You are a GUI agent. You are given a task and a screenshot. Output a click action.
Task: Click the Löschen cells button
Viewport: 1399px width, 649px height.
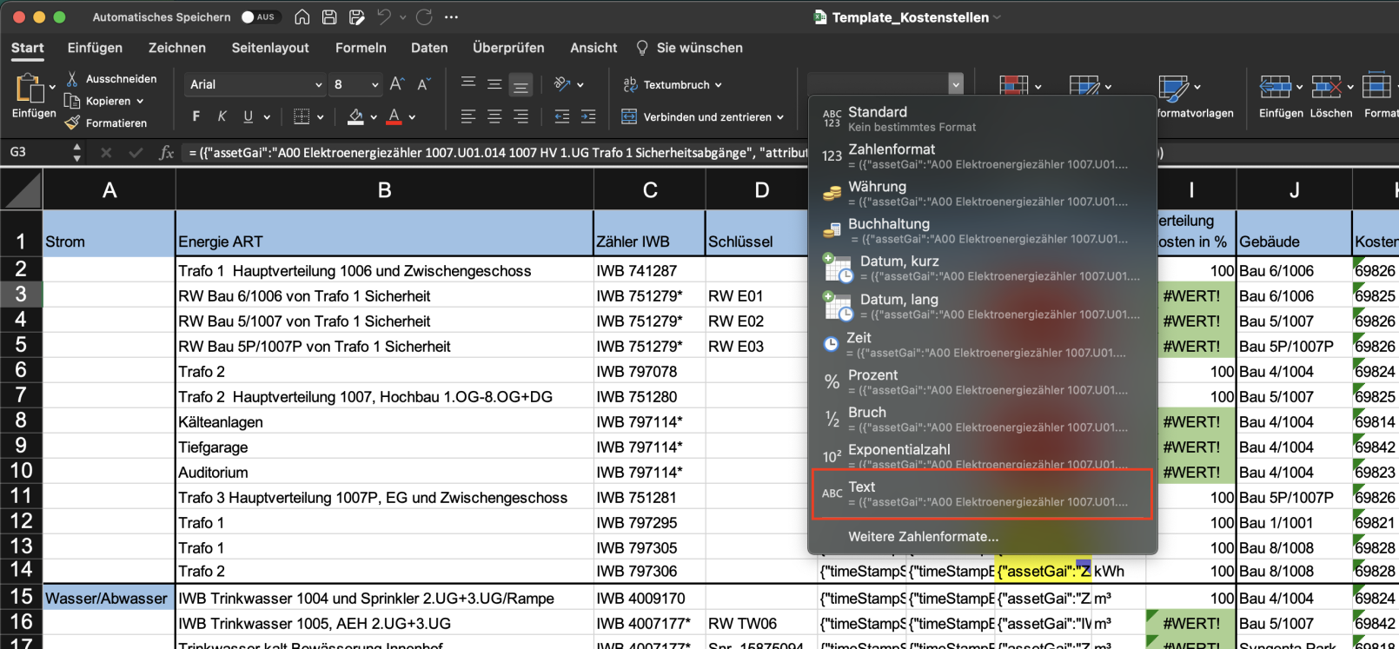click(1326, 87)
